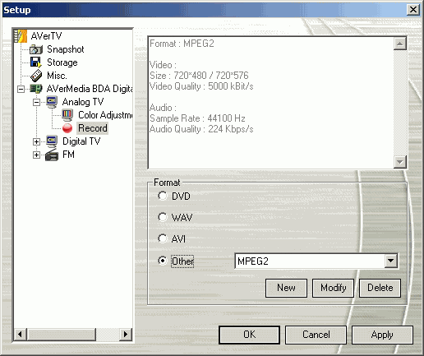This screenshot has height=356, width=424.
Task: Click 'Size : 720*480 / 720*576' text
Action: (199, 76)
